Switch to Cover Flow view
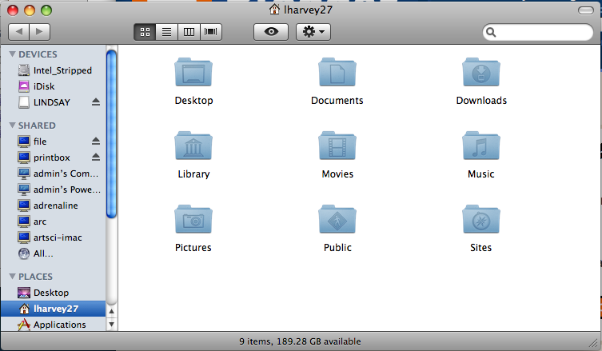 click(211, 32)
